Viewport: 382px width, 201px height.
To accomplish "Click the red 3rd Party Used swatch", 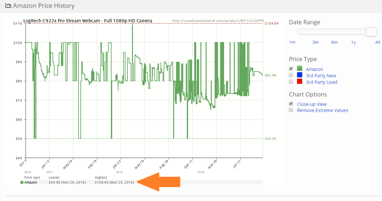I will pyautogui.click(x=300, y=82).
